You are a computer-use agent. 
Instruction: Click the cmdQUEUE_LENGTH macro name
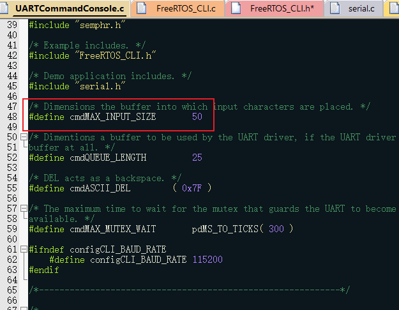[108, 158]
